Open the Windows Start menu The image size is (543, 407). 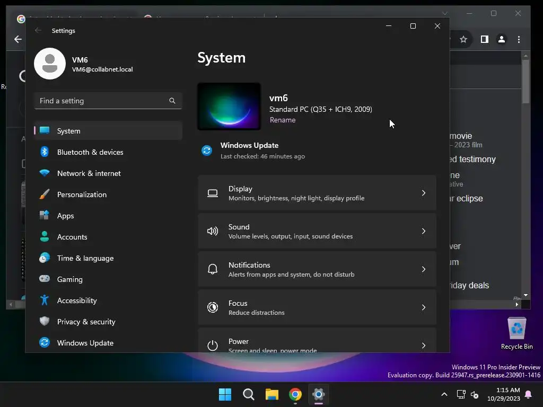tap(225, 394)
